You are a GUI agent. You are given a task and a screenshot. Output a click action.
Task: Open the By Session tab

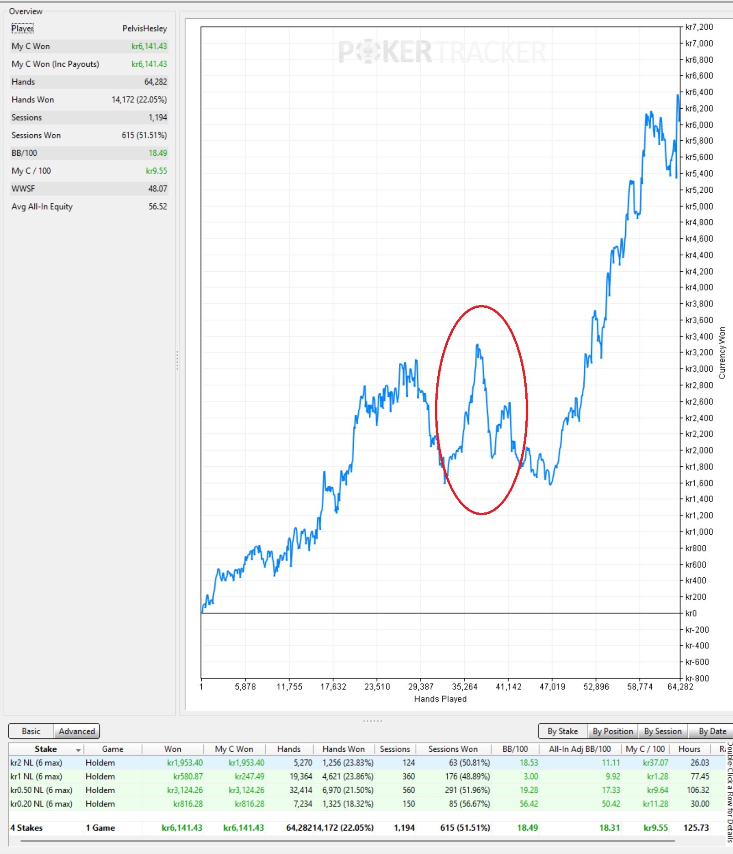coord(663,731)
